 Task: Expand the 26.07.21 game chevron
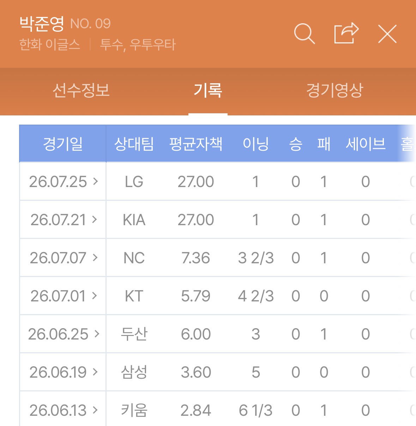coord(95,220)
